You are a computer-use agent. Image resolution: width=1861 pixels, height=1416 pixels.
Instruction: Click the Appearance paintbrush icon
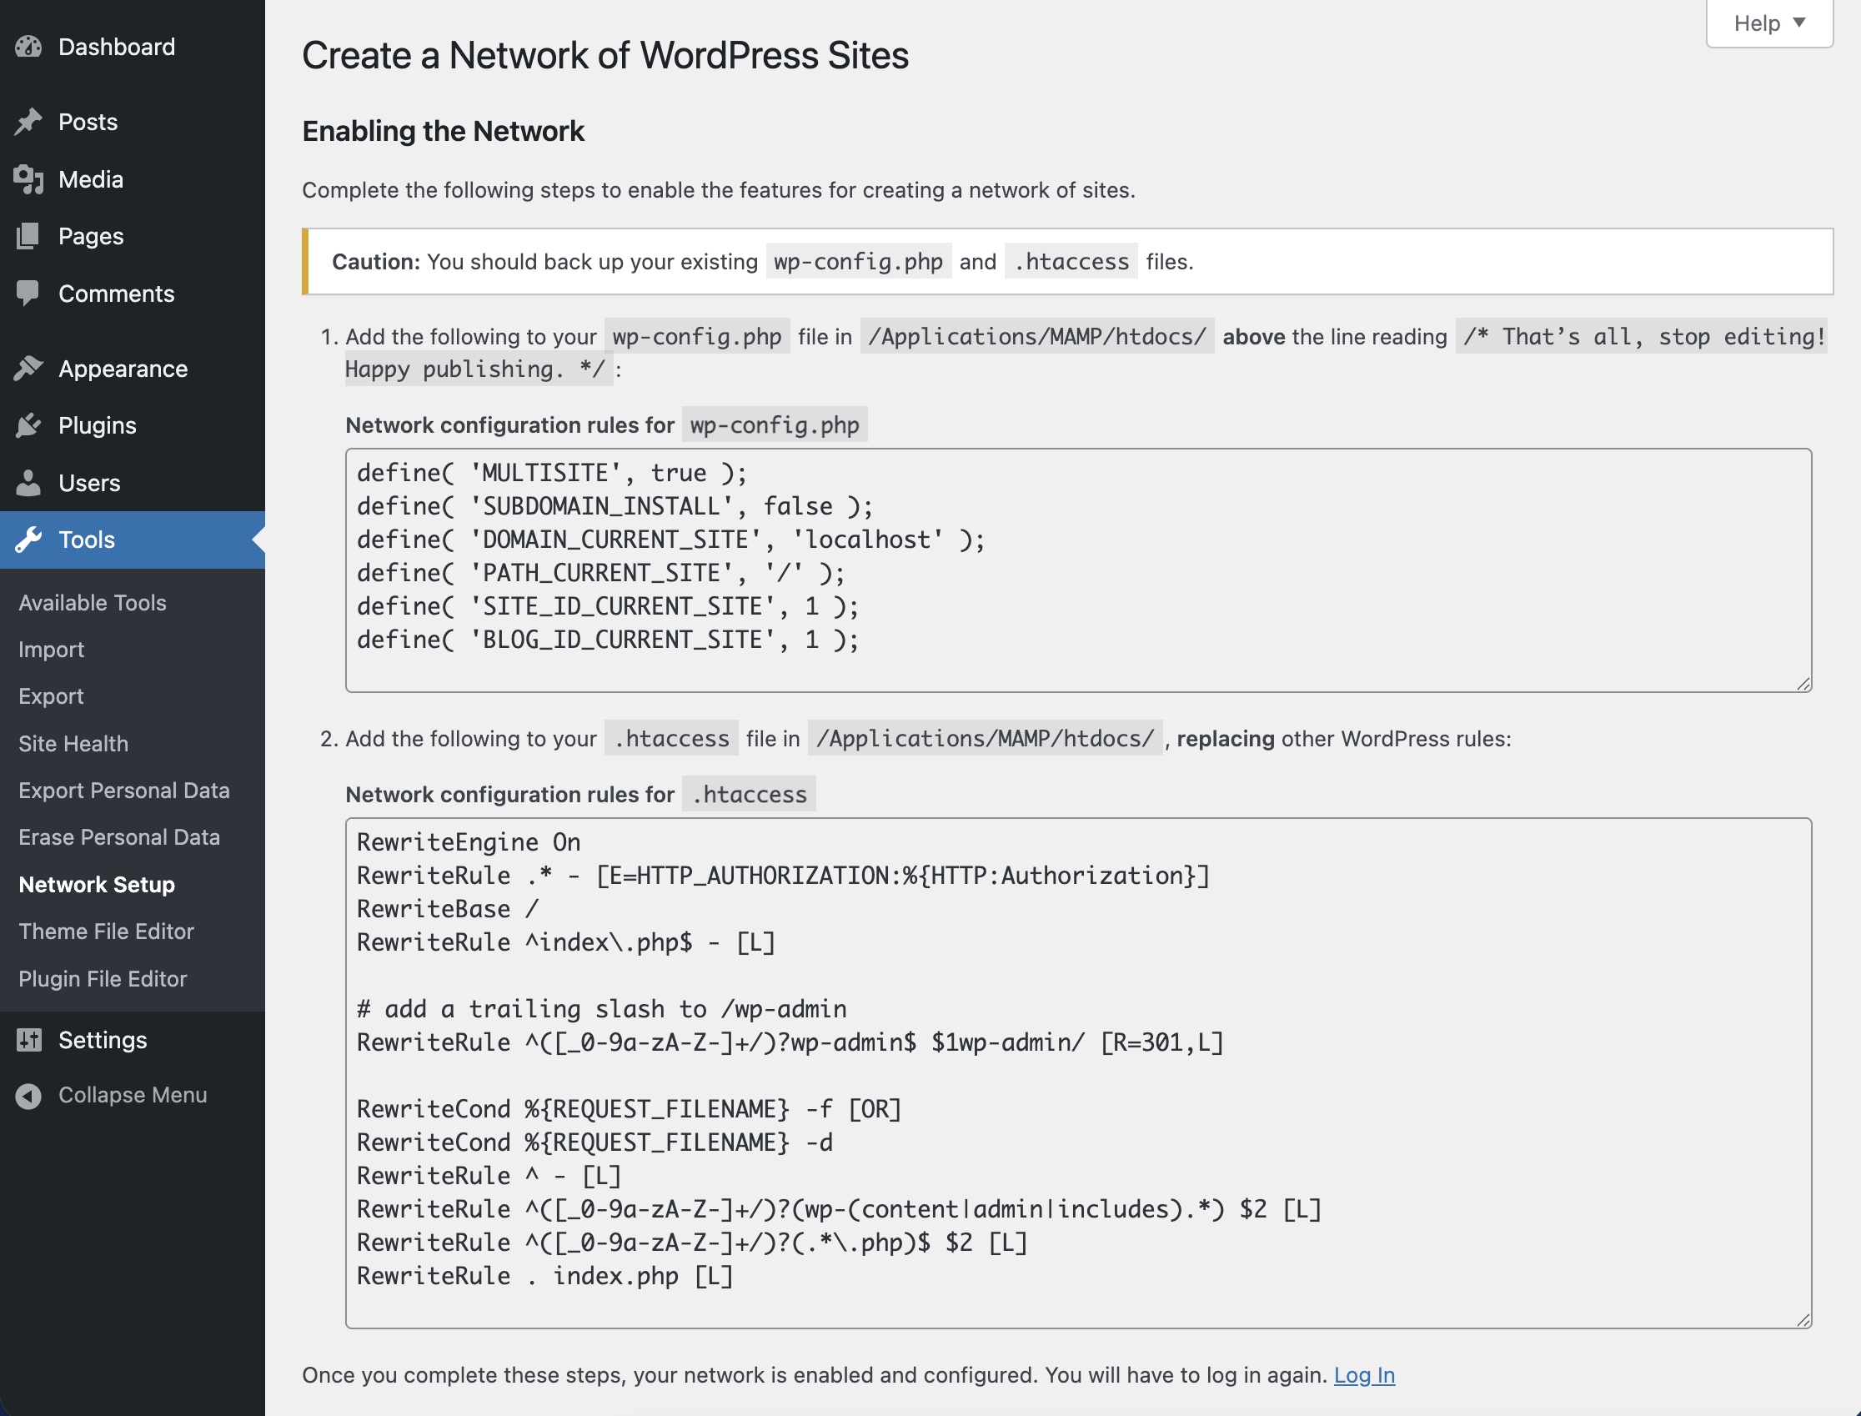(x=28, y=369)
